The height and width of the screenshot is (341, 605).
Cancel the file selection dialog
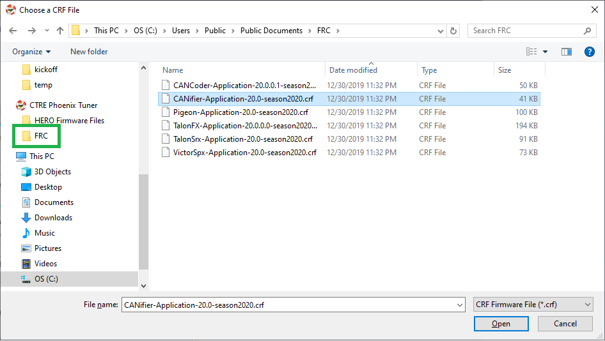click(565, 324)
